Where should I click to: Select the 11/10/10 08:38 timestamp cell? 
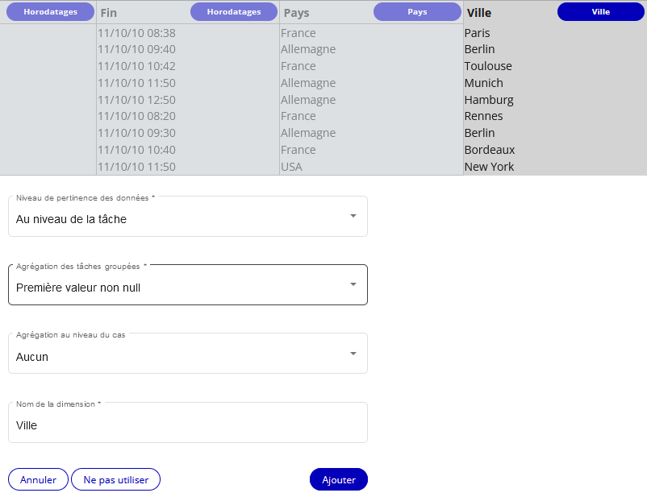tap(136, 33)
